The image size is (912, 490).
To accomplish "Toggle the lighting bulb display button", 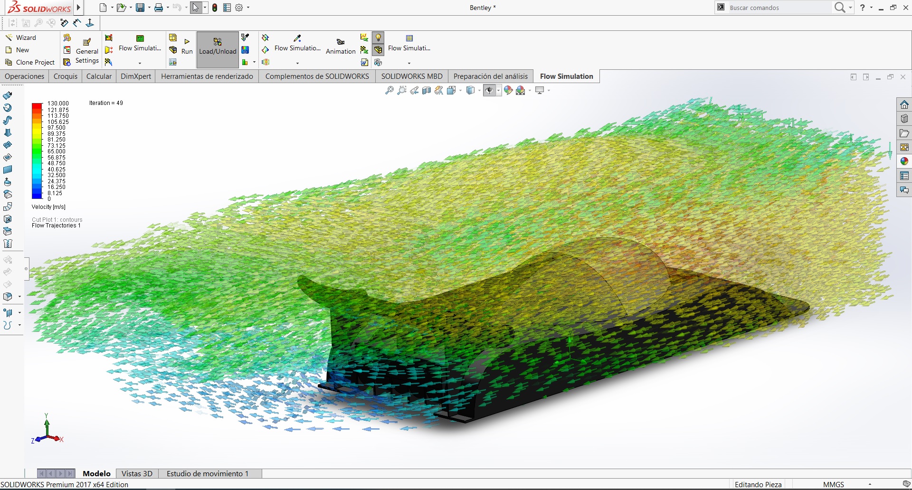I will click(x=378, y=38).
